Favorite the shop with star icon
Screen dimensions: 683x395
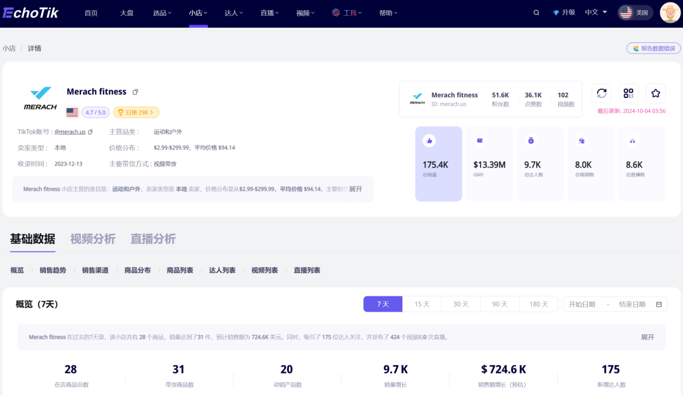(x=656, y=93)
